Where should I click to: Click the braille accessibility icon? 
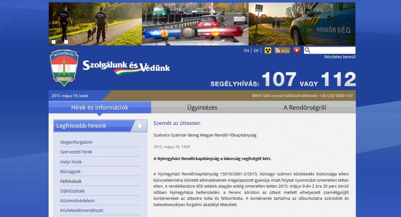coord(268,50)
